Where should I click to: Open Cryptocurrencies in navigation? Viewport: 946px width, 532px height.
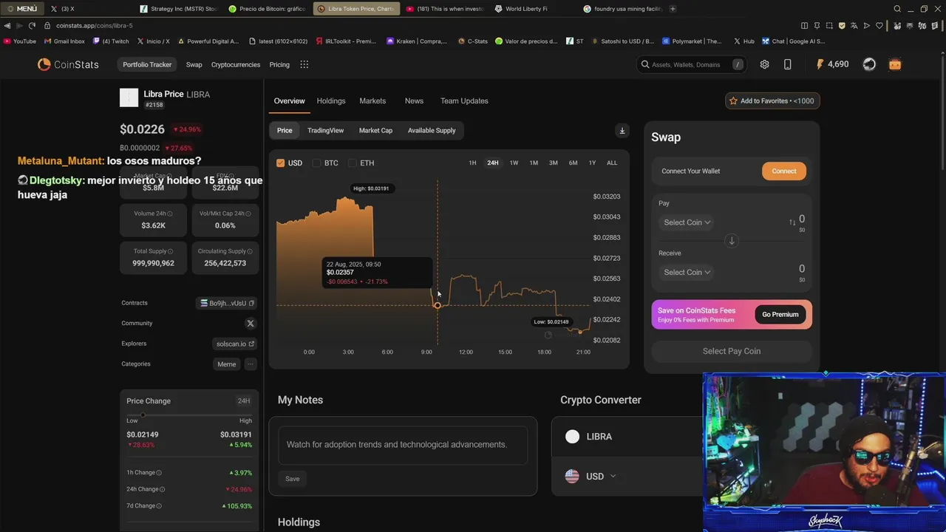tap(236, 65)
